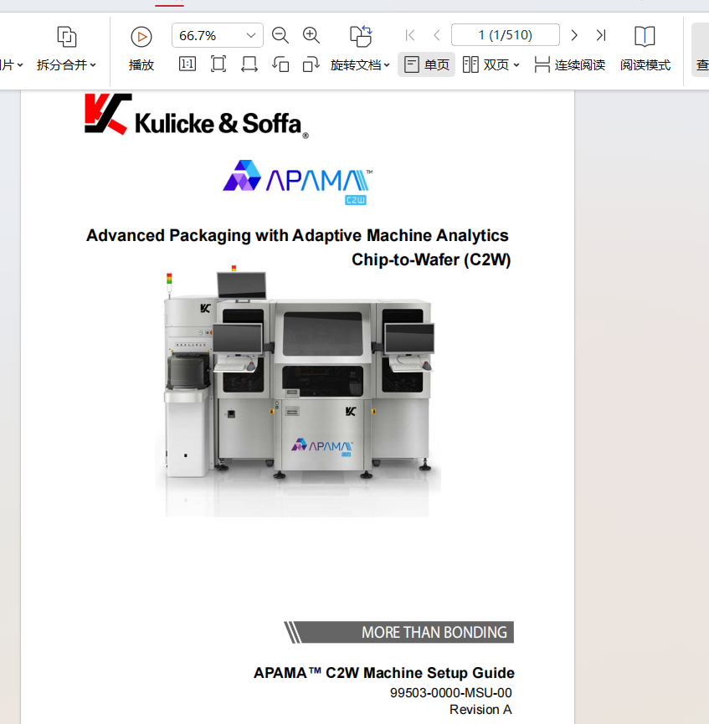Screen dimensions: 709x724
Task: Click the 播放 label
Action: point(141,65)
